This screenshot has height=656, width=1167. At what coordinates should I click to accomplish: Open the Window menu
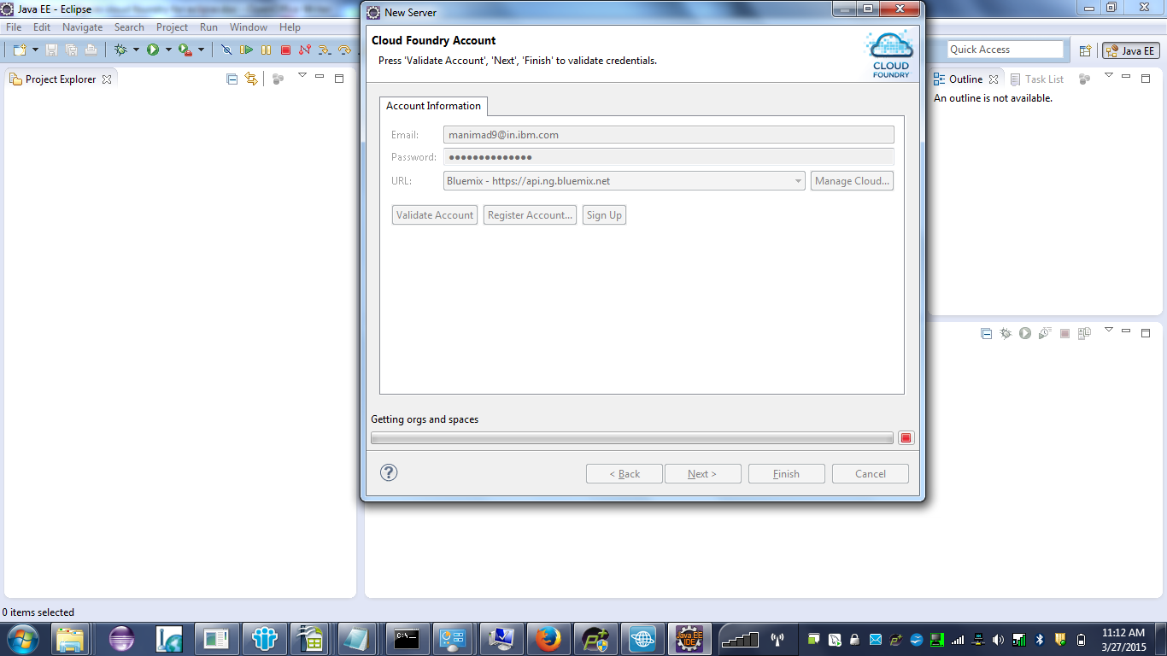tap(248, 26)
